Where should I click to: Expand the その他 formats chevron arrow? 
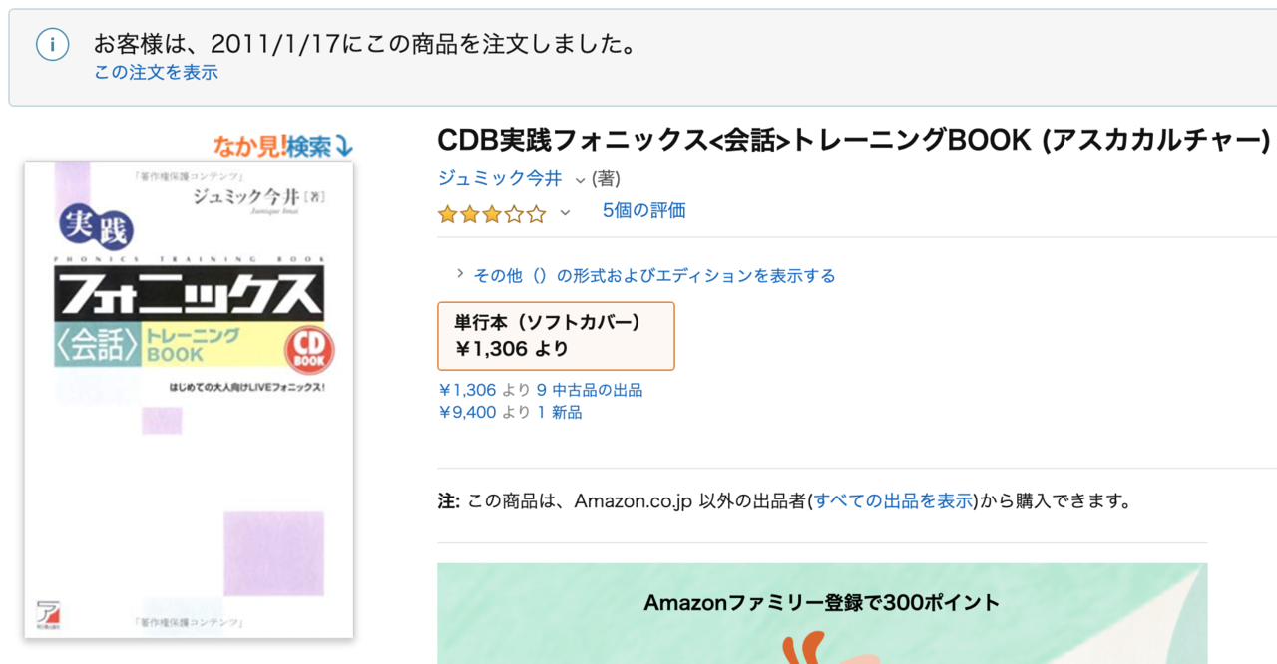[460, 274]
